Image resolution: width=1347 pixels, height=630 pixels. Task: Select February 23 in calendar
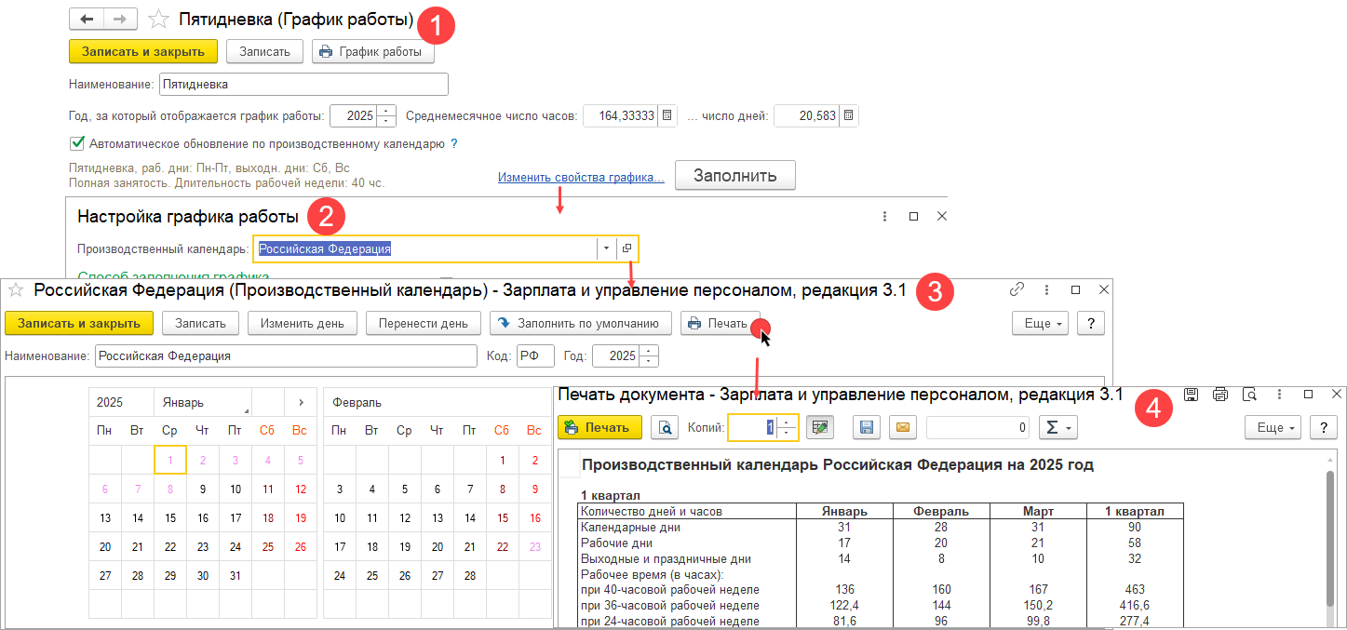533,547
